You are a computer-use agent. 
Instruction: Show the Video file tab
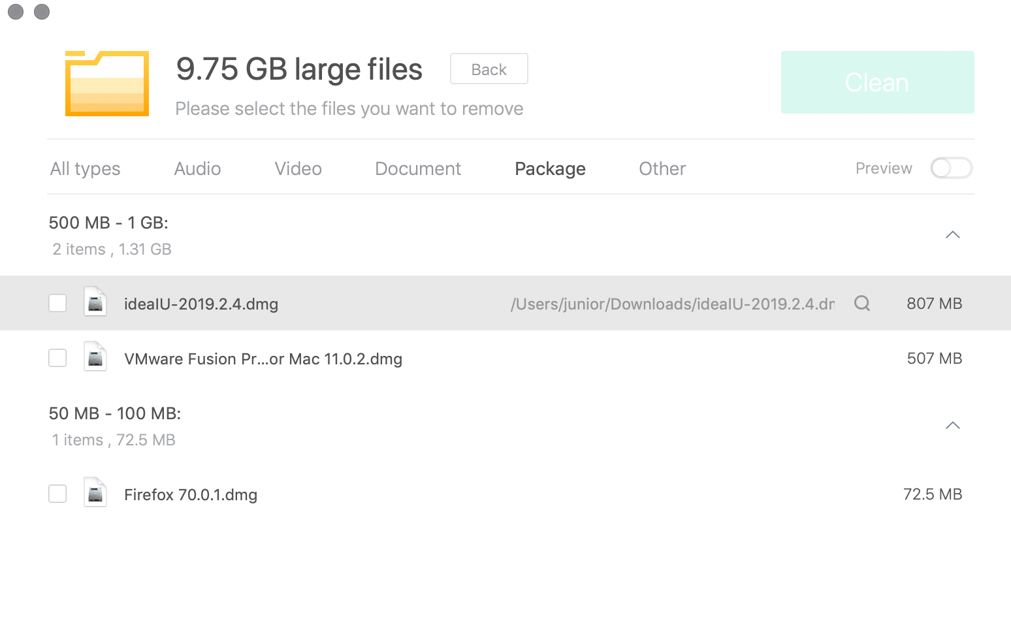click(298, 168)
